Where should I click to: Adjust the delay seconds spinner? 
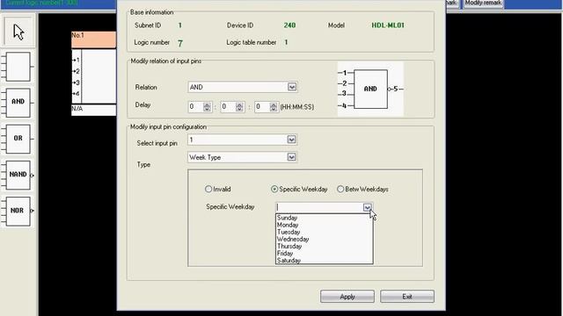click(x=274, y=107)
